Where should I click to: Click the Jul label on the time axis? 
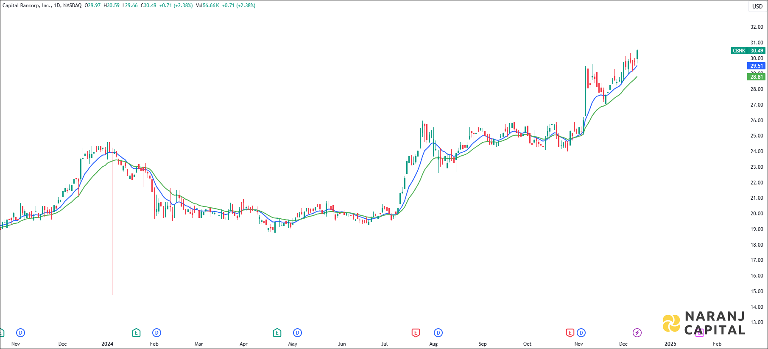tap(384, 344)
